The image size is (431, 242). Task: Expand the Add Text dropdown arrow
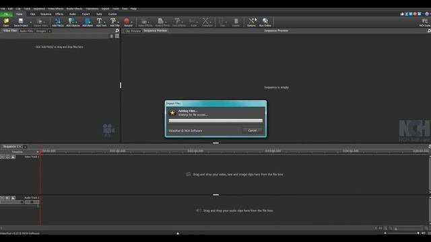105,22
